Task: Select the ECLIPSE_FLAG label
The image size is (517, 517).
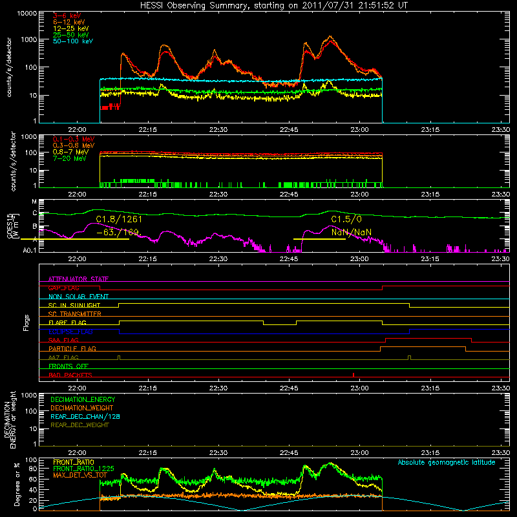Action: click(x=70, y=332)
